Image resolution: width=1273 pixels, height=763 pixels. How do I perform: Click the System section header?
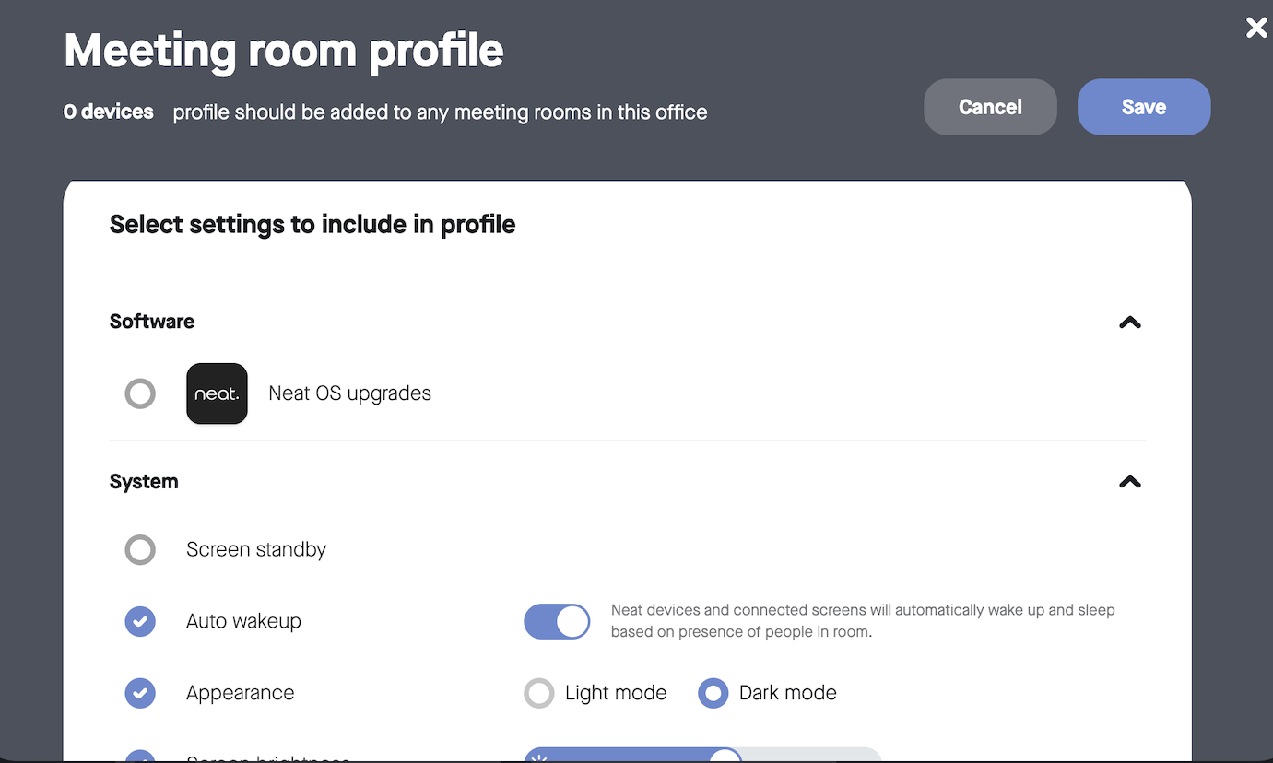pos(144,482)
